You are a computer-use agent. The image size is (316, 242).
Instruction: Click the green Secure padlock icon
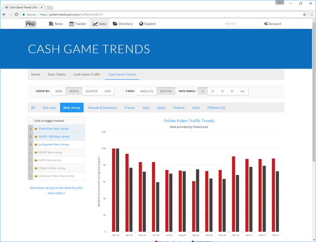(24, 15)
